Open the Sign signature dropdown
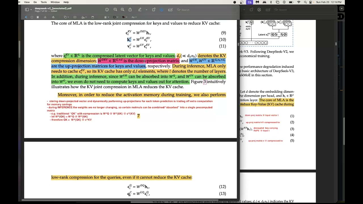Viewport: 363px width, 204px height. click(x=84, y=17)
